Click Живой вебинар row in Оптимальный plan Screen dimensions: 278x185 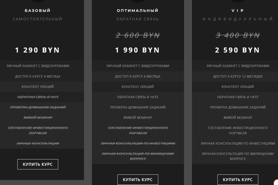[x=138, y=117]
